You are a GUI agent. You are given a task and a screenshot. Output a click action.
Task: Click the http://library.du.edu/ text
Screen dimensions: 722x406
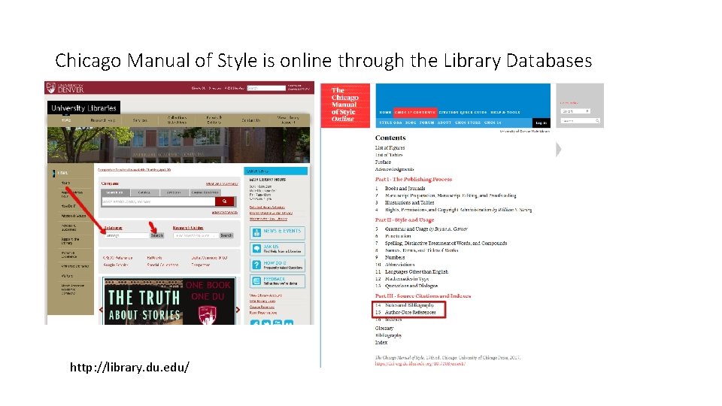(130, 368)
